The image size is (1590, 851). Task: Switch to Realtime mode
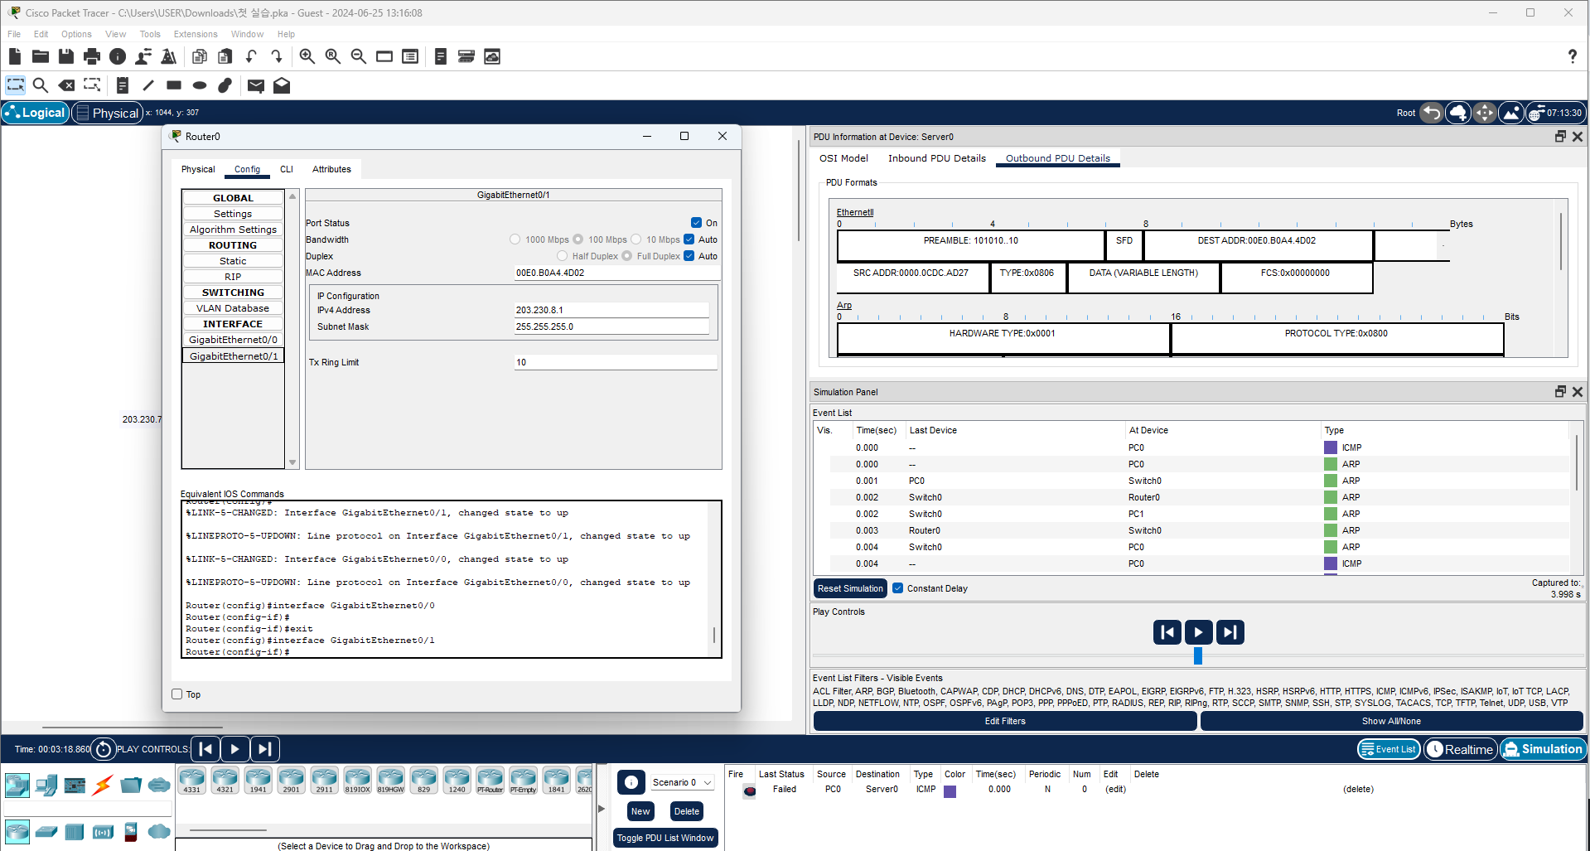pyautogui.click(x=1461, y=749)
